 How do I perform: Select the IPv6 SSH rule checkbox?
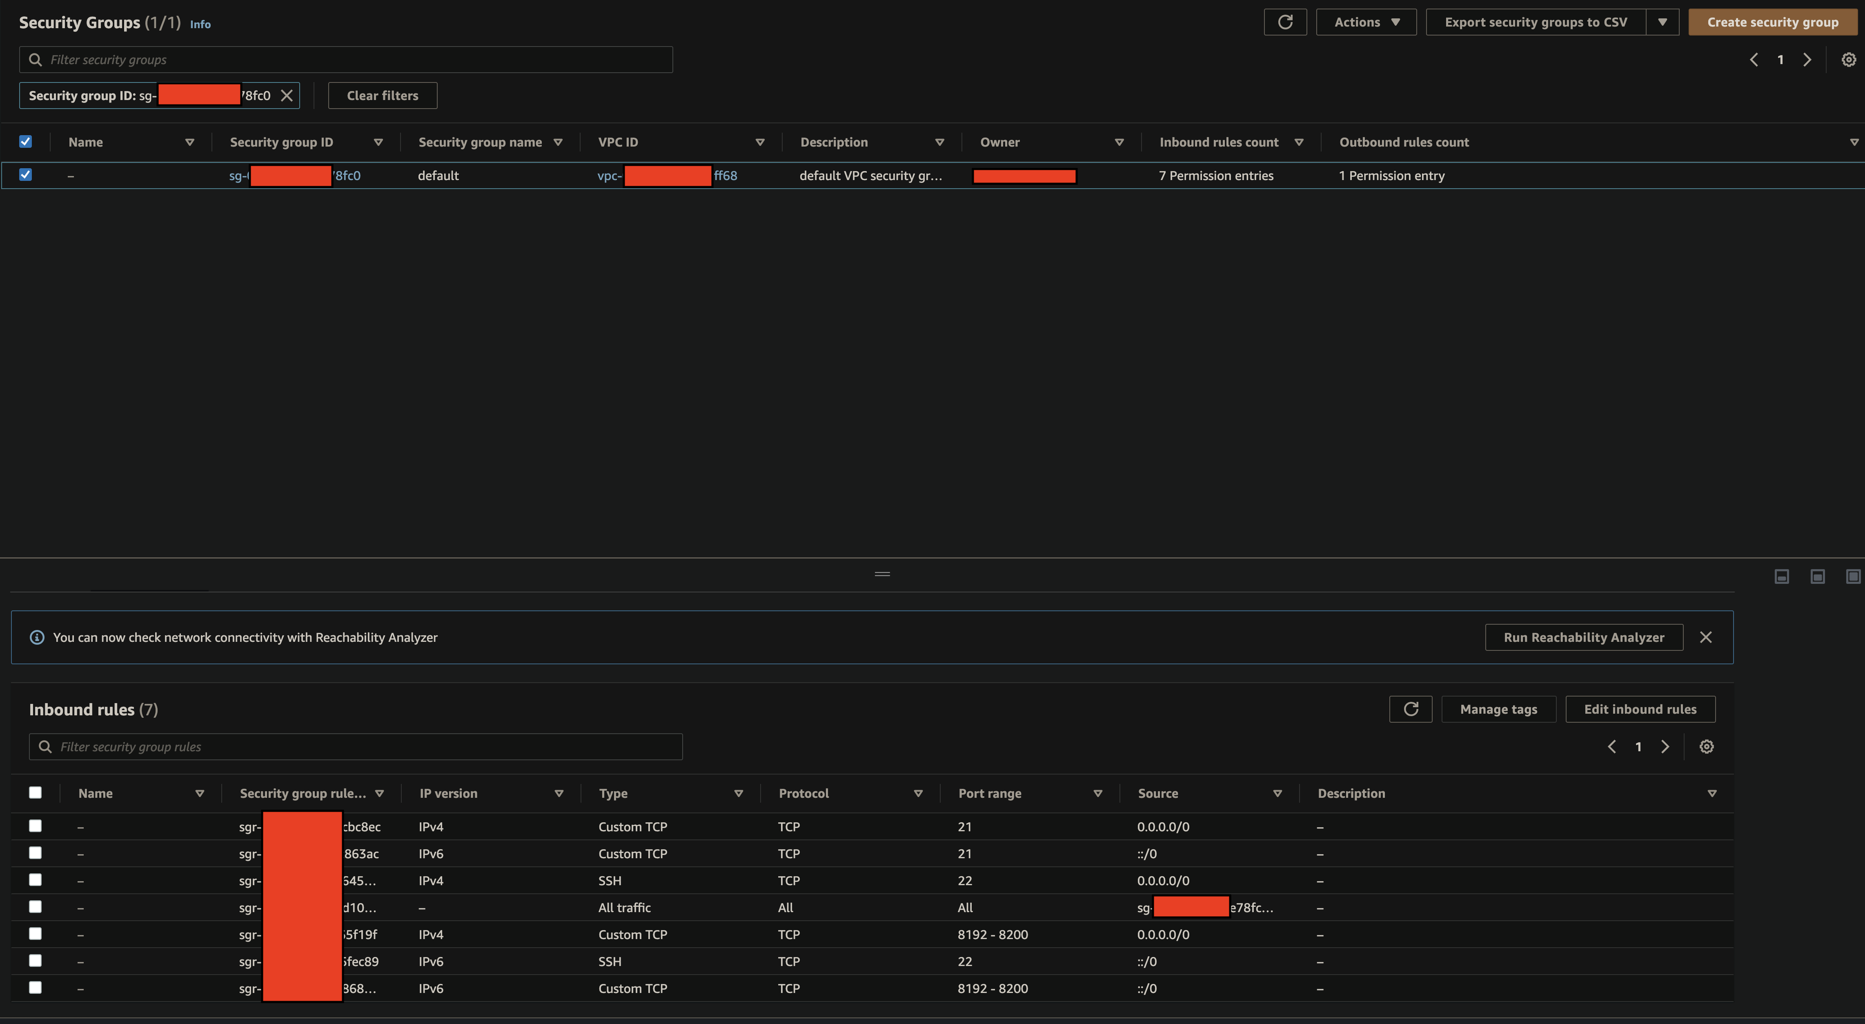pyautogui.click(x=35, y=960)
